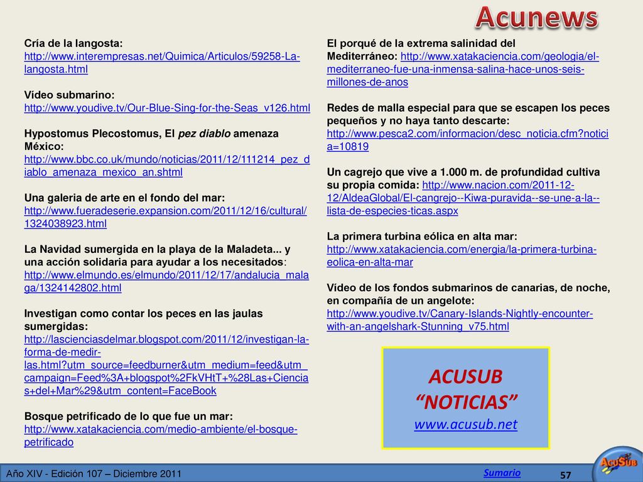Screen dimensions: 643x482
Task: Open the xatakaciencia primera-turbina-eolica link
Action: point(462,256)
